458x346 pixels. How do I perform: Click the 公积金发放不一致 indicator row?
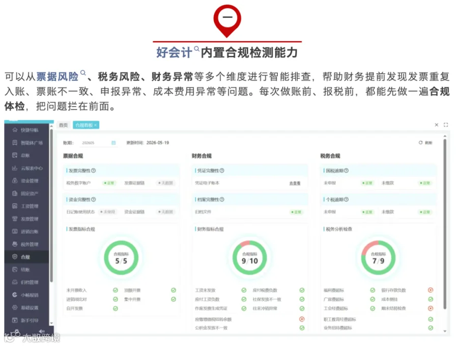tap(250, 328)
